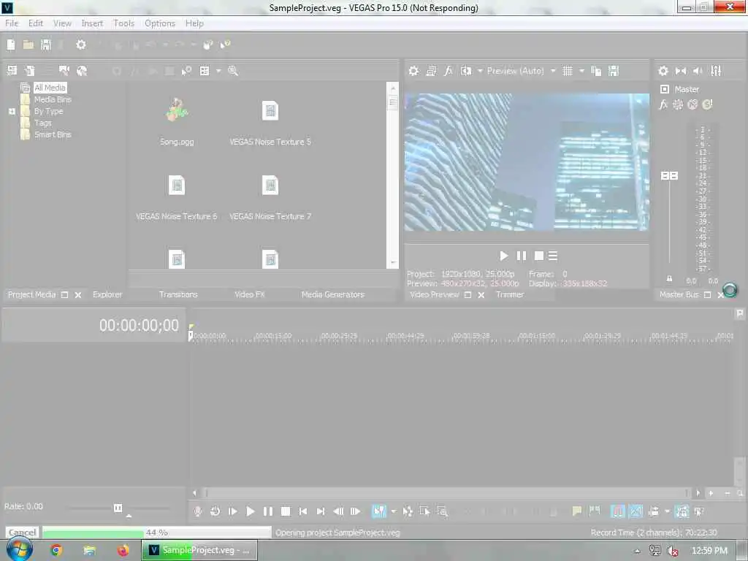
Task: Open video preview properties gear
Action: [413, 71]
